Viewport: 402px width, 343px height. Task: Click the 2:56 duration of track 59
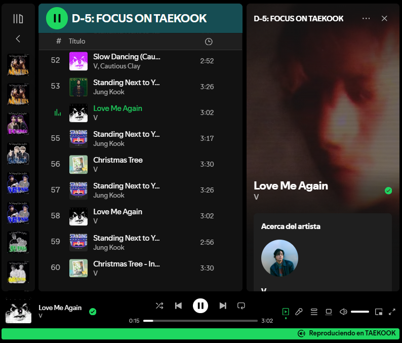coord(207,243)
